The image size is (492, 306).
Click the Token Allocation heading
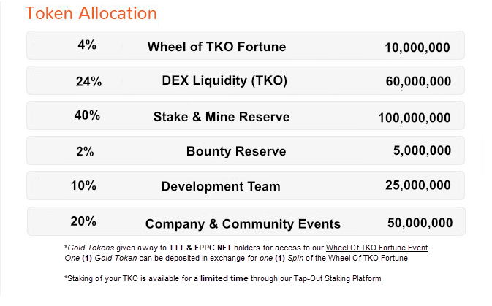pos(91,13)
